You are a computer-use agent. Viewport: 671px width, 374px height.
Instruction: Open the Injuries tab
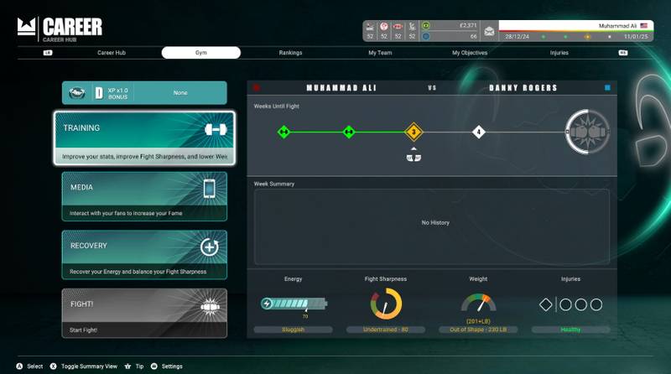click(x=559, y=53)
